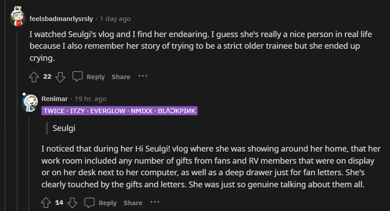Click comment bubble icon on Renimar's reply
This screenshot has width=390, height=211.
tap(90, 203)
